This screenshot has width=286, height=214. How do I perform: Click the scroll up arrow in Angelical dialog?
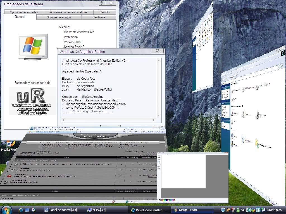pyautogui.click(x=159, y=60)
